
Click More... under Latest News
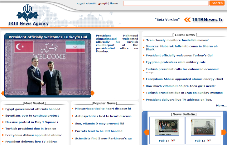pos(221,105)
